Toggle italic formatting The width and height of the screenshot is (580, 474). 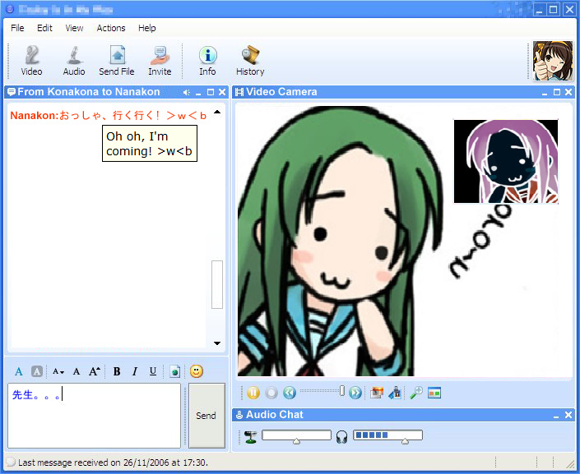pyautogui.click(x=135, y=371)
